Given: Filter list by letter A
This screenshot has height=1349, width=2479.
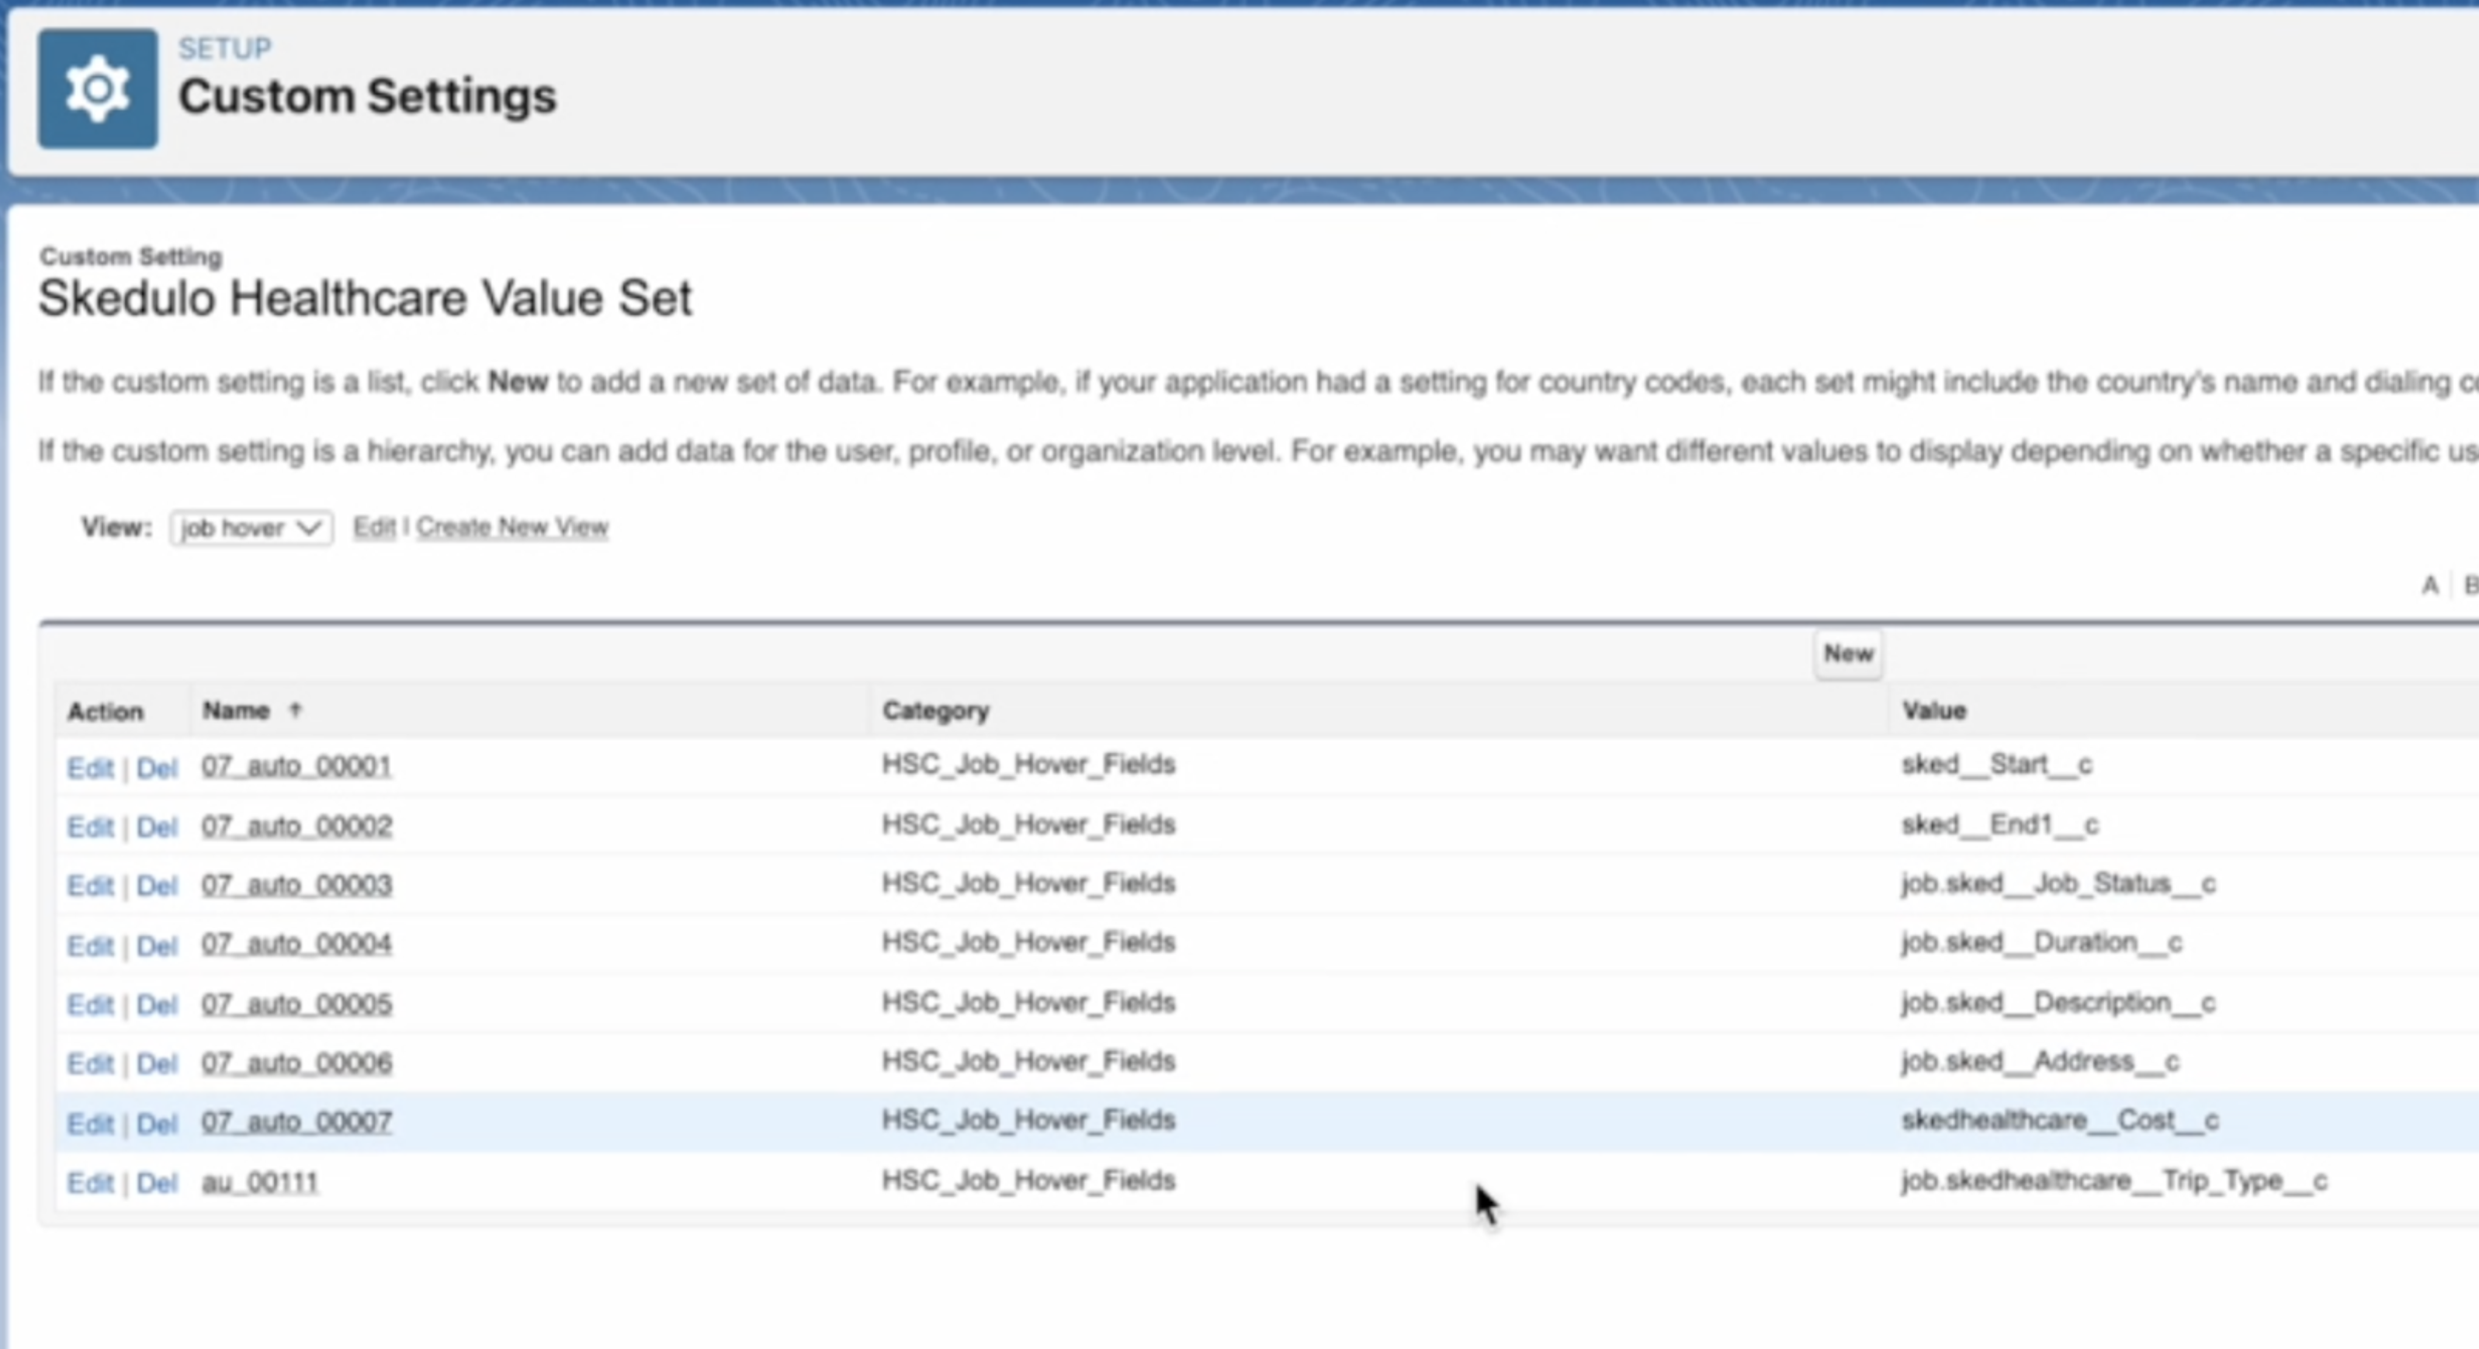Looking at the screenshot, I should point(2430,585).
